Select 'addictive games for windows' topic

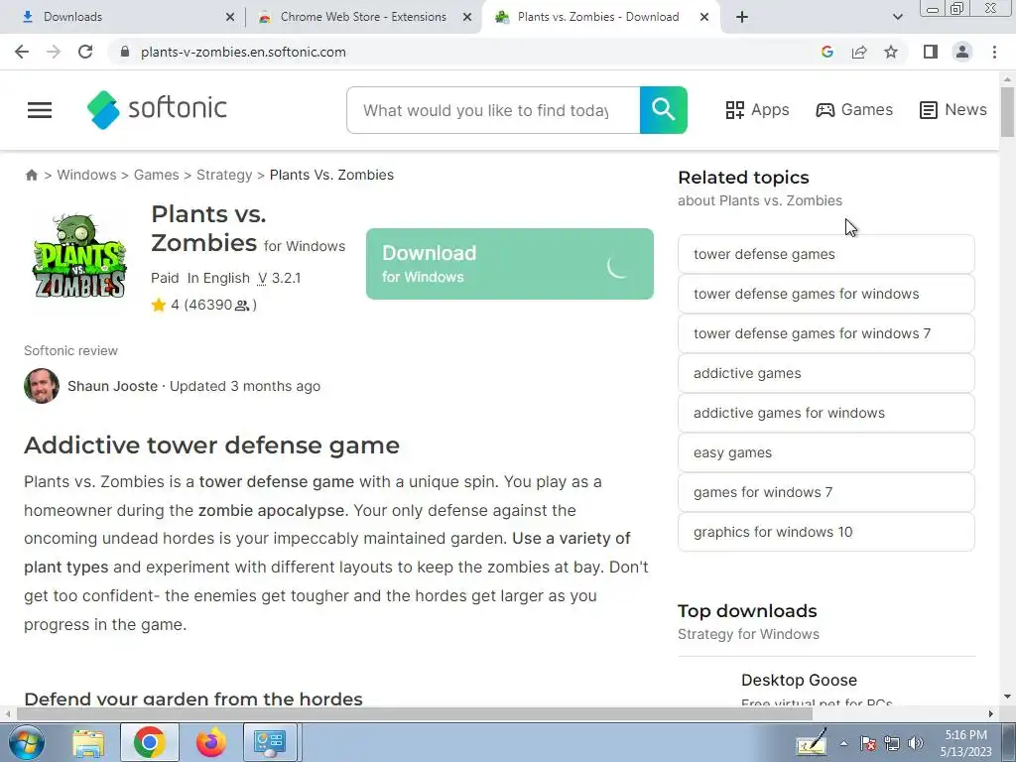pos(826,413)
